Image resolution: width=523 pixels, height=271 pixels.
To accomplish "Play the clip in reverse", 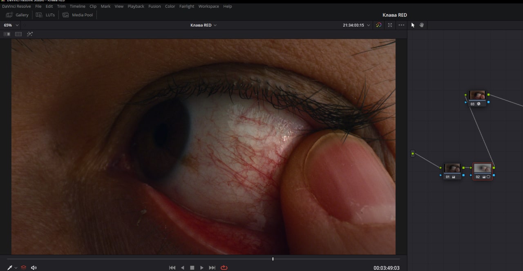I will [182, 268].
